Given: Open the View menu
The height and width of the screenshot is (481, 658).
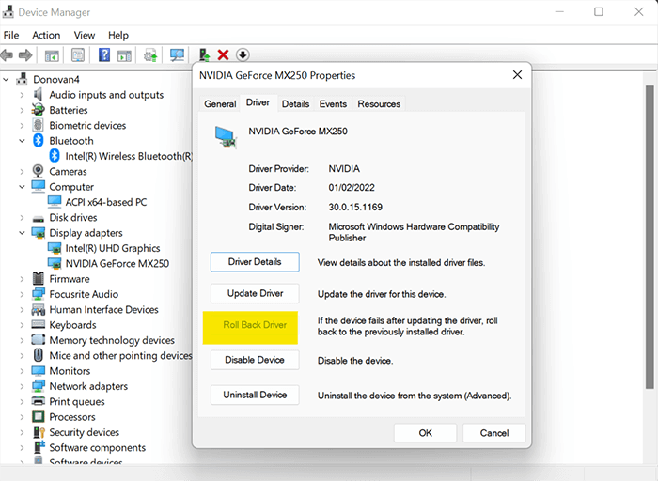Looking at the screenshot, I should coord(85,35).
